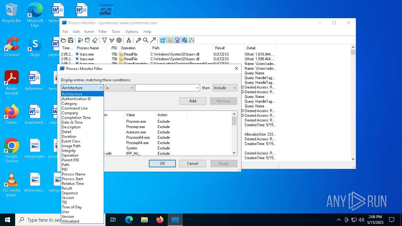The image size is (402, 226).
Task: Toggle Show Profiling Events icon
Action: [192, 40]
